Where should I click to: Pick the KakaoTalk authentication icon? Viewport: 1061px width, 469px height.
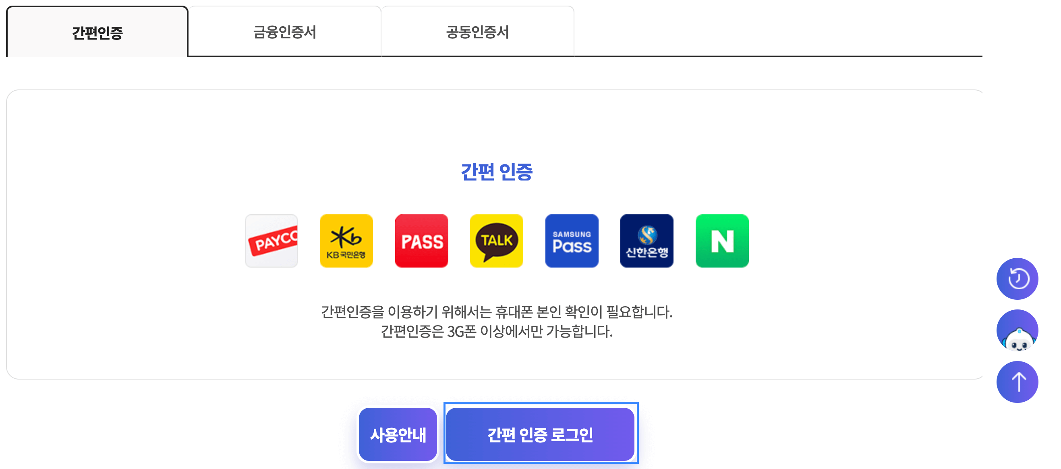pyautogui.click(x=497, y=241)
